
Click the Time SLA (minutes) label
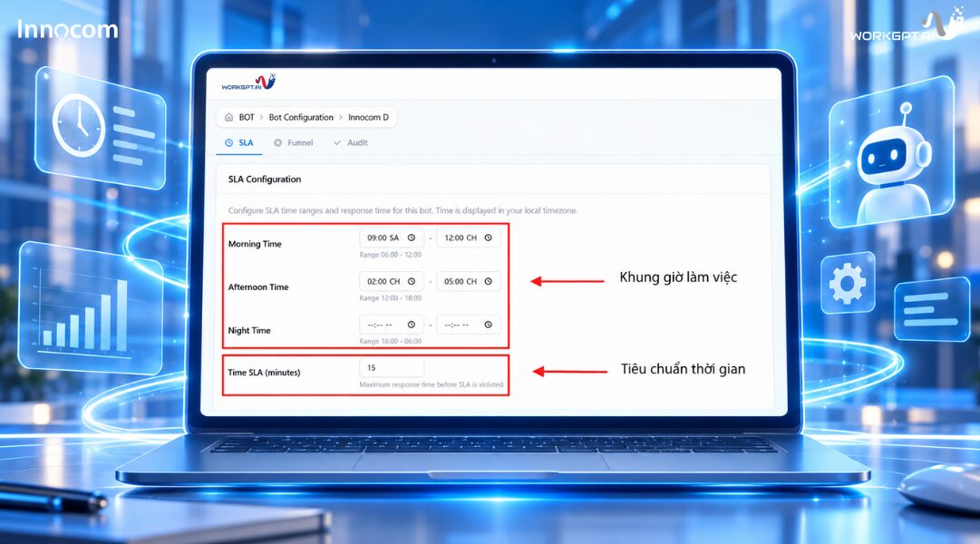tap(264, 372)
